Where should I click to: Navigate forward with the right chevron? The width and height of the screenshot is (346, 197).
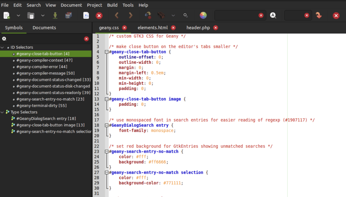(x=131, y=16)
